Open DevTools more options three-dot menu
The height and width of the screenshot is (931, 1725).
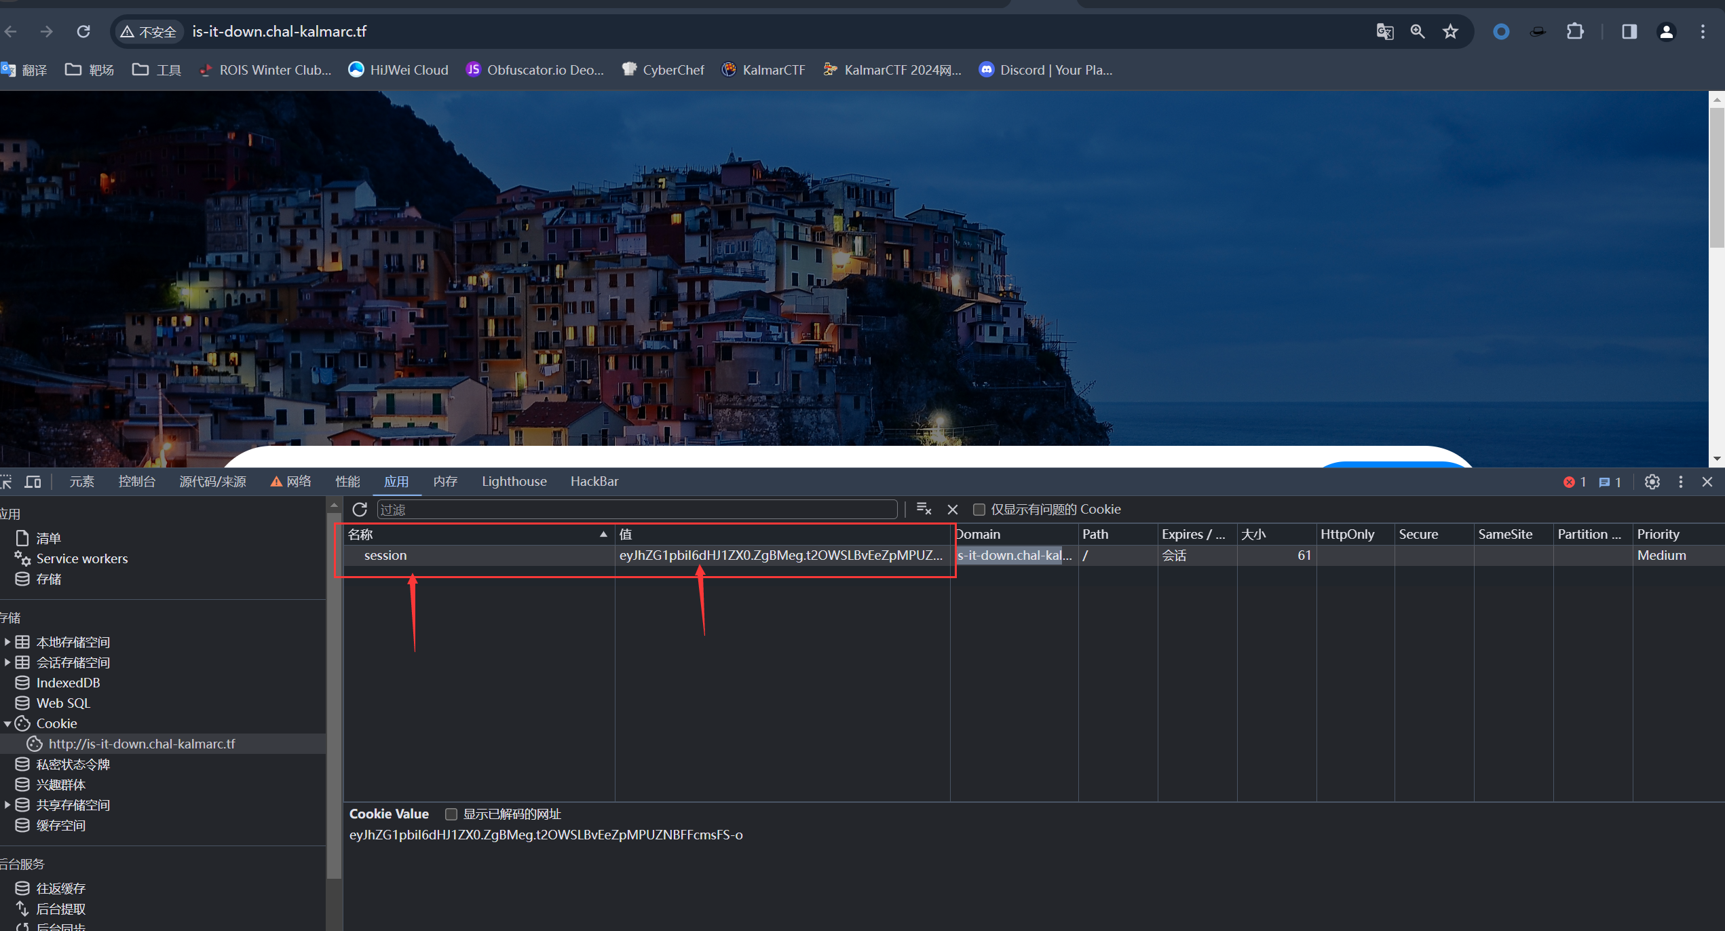point(1681,481)
